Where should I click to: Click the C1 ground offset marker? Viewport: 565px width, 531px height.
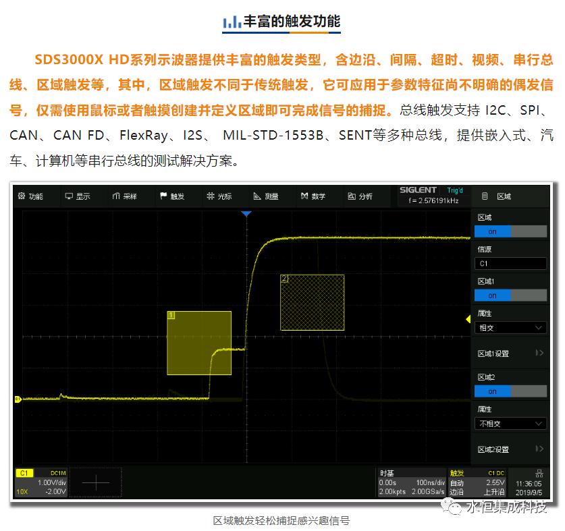point(18,399)
